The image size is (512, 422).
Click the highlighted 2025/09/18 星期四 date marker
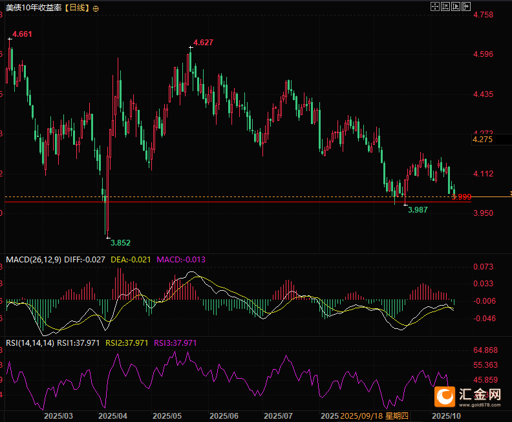(374, 416)
